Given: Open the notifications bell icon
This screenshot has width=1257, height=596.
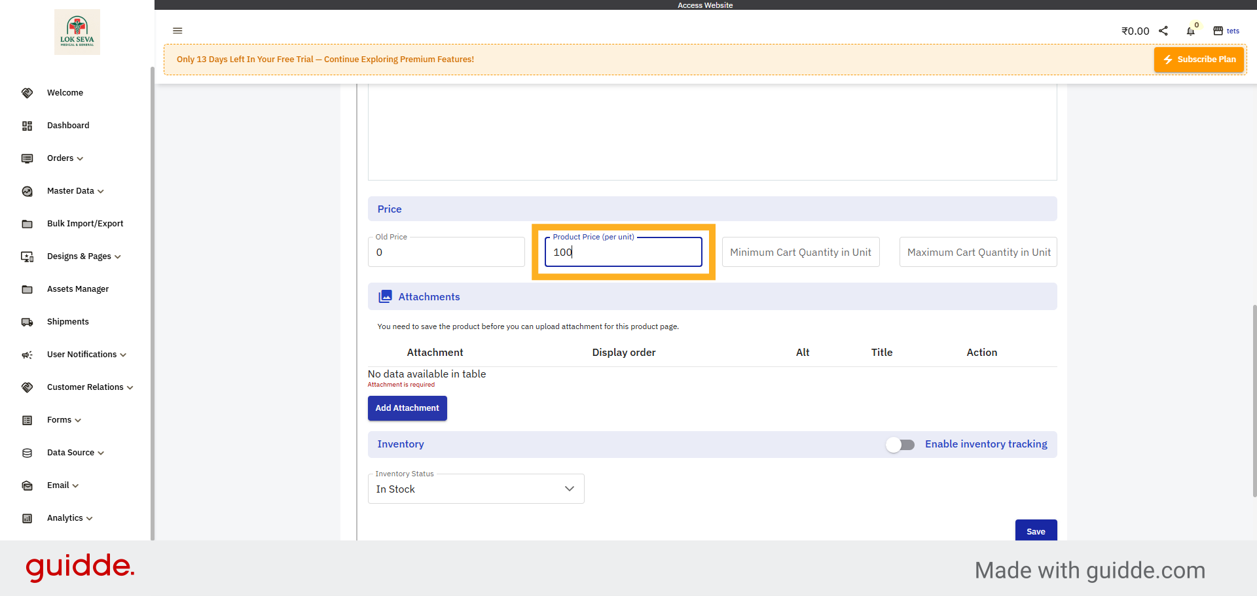Looking at the screenshot, I should [1190, 31].
